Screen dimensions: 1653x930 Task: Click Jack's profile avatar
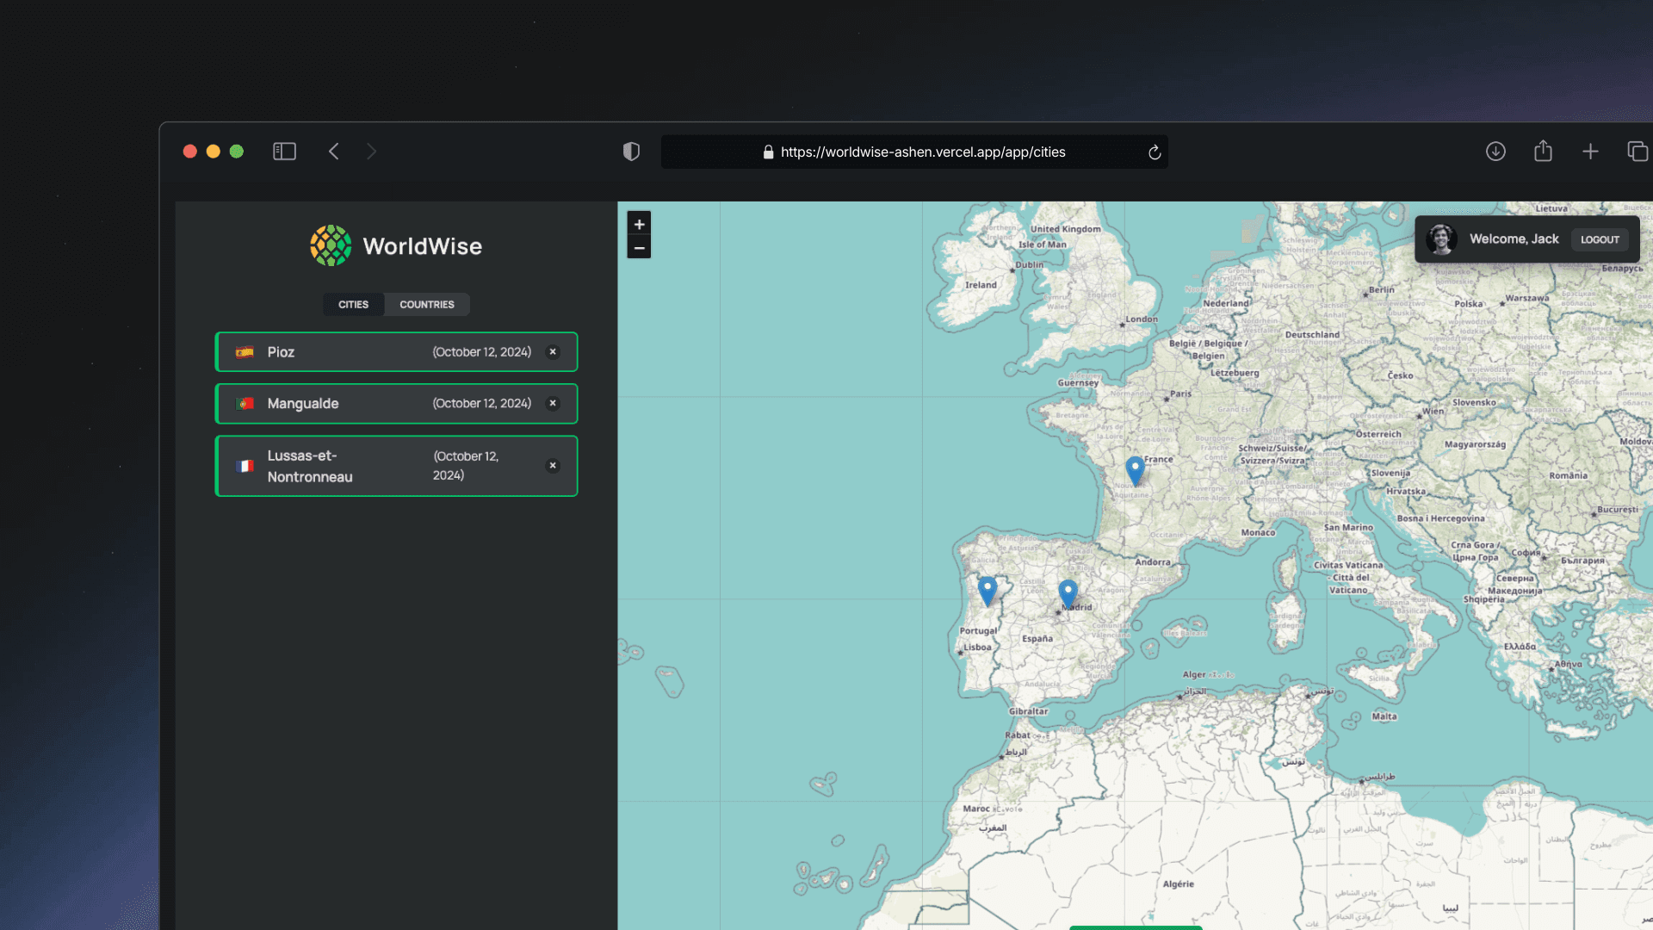point(1442,239)
